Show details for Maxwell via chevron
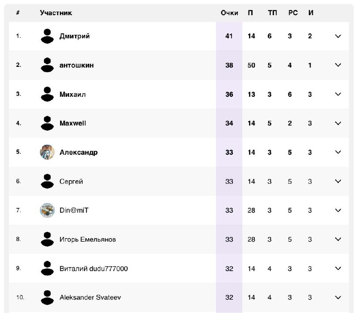 pyautogui.click(x=338, y=123)
